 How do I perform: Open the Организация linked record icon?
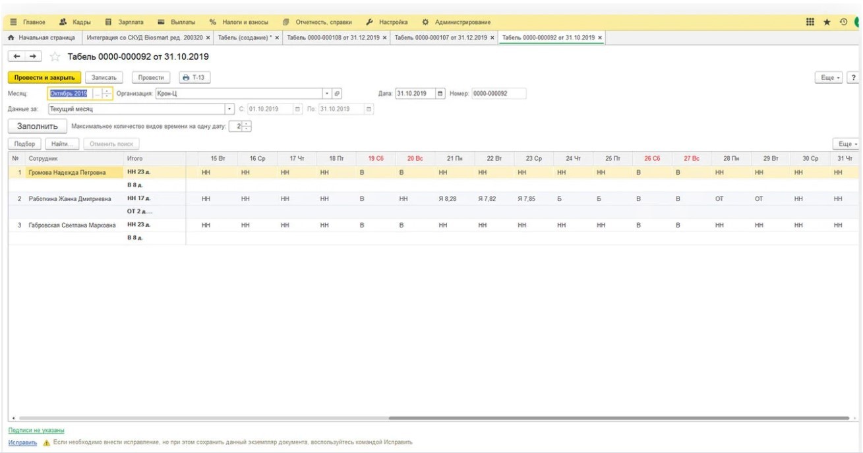coord(337,94)
